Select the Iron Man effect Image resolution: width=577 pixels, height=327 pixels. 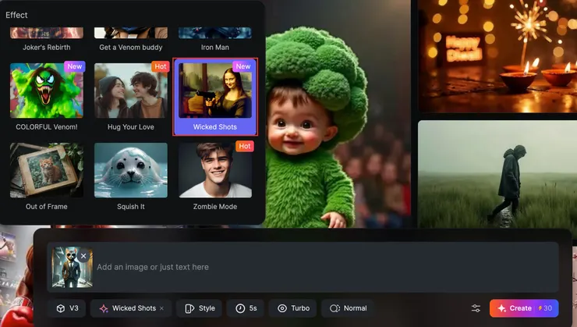point(215,39)
